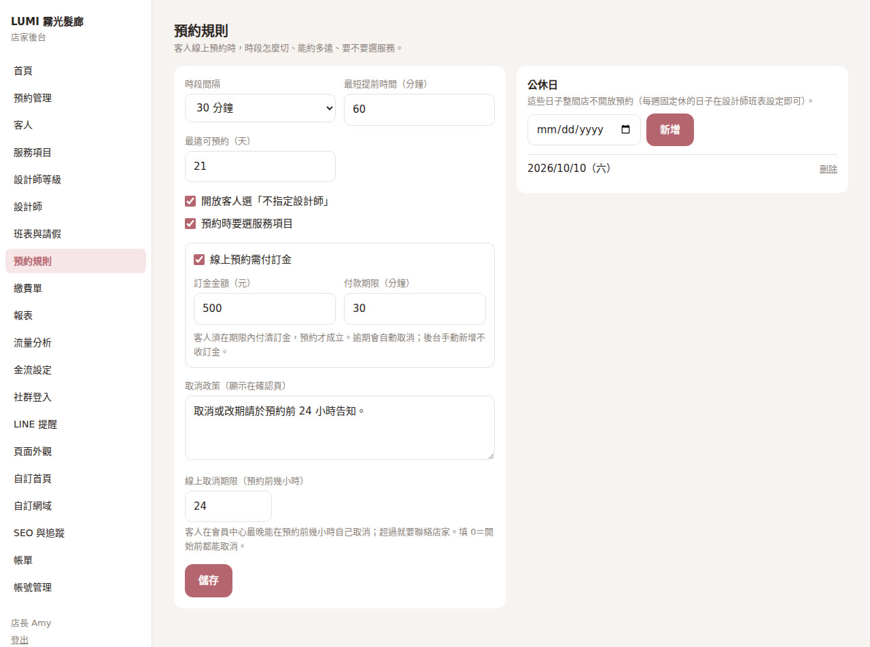Open 自訂網域 in sidebar
The image size is (870, 647).
point(75,506)
